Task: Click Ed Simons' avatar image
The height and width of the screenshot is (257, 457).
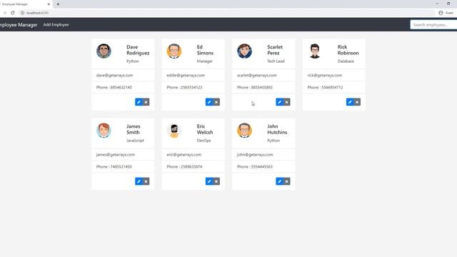Action: [x=174, y=51]
